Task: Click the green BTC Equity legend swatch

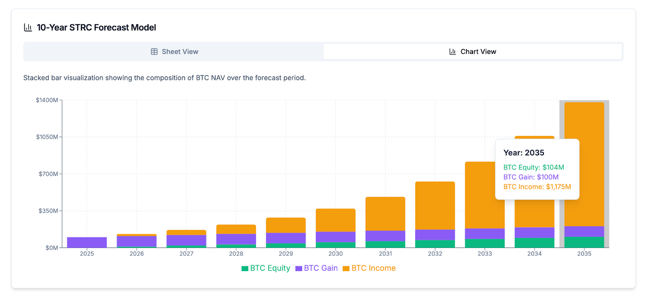Action: [x=245, y=269]
